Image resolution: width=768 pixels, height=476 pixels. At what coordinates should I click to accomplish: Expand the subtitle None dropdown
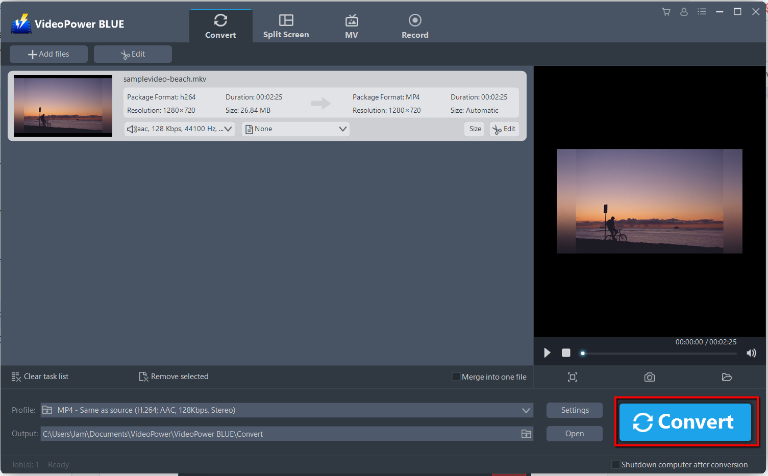point(342,129)
